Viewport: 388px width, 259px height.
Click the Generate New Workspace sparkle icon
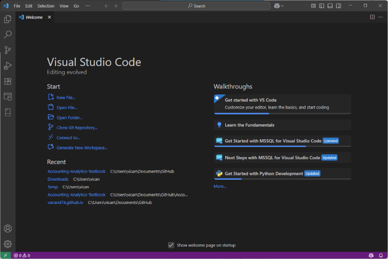tap(51, 147)
